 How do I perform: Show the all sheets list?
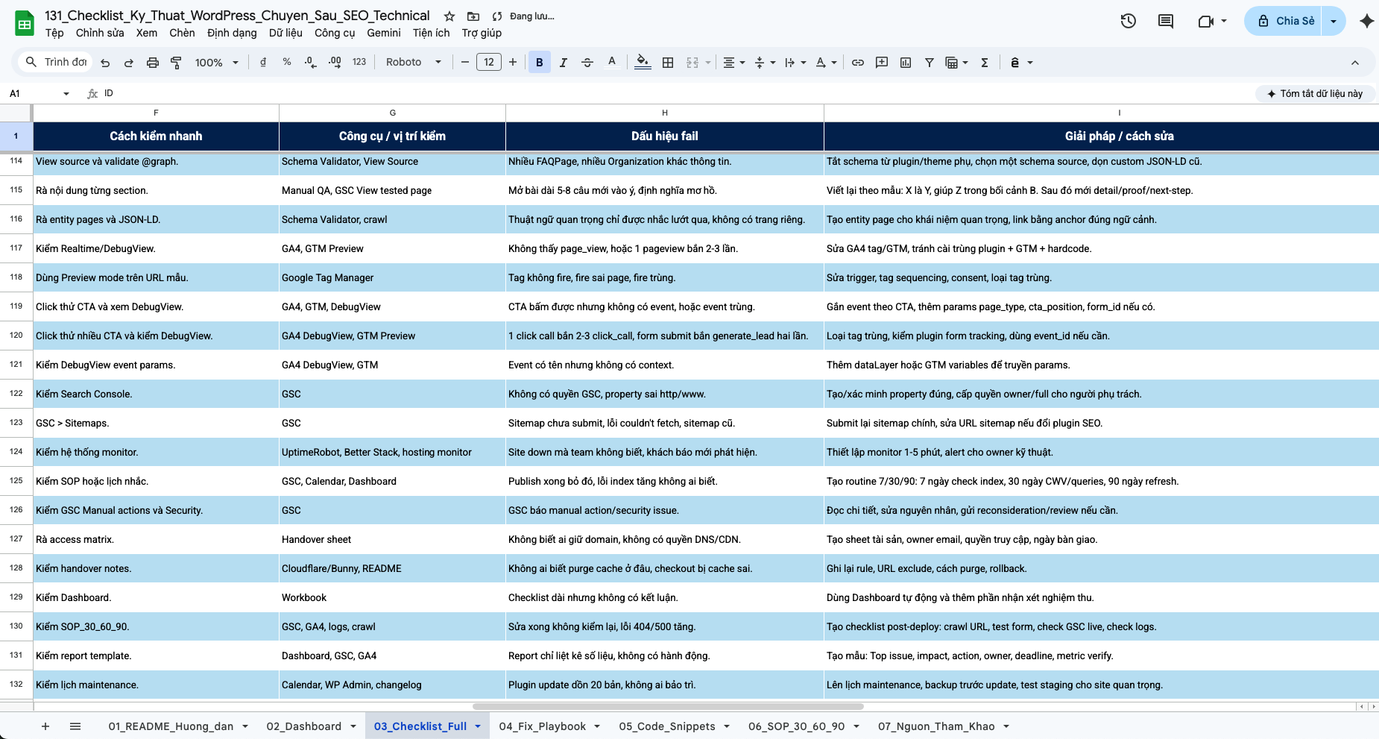point(75,726)
